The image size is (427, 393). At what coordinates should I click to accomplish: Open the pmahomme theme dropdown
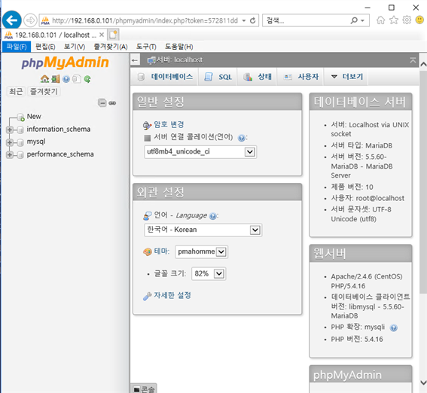tap(202, 251)
